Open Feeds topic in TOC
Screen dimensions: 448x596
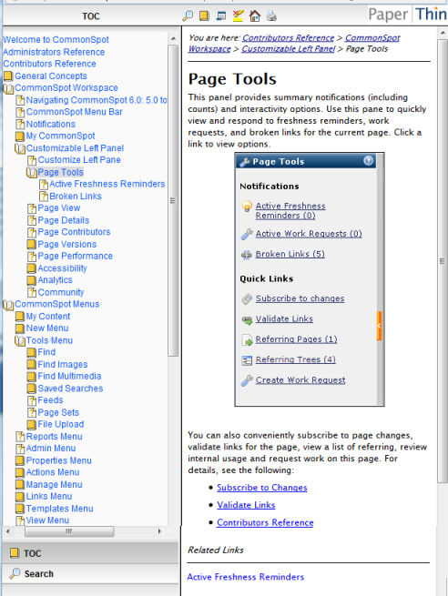(50, 399)
